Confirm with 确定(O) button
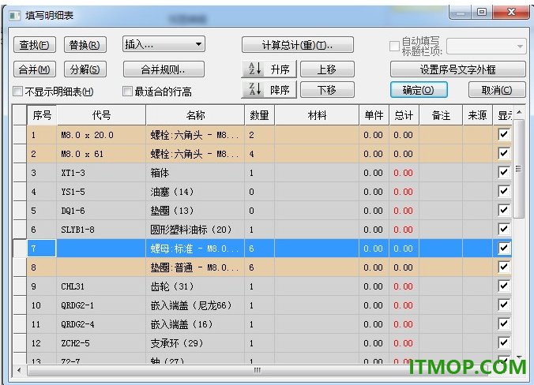Viewport: 534px width, 385px height. [x=419, y=90]
